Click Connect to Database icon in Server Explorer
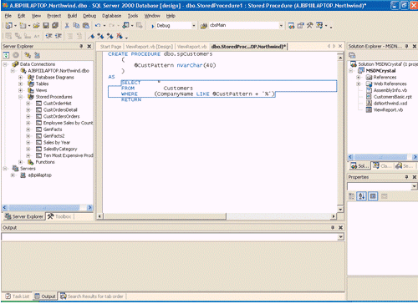This screenshot has width=418, height=304. (28, 55)
